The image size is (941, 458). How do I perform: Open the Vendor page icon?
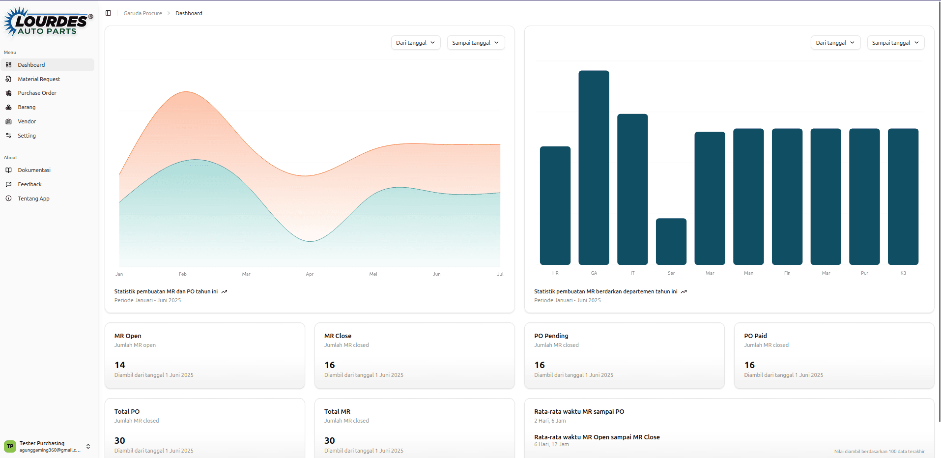(9, 121)
